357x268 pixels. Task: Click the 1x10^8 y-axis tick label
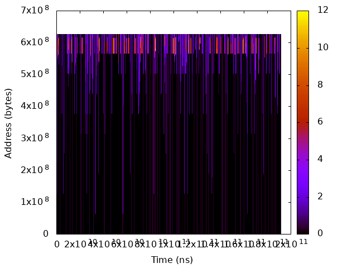point(36,202)
